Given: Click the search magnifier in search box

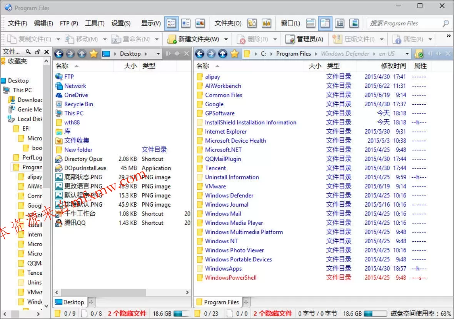Looking at the screenshot, I should pos(446,23).
